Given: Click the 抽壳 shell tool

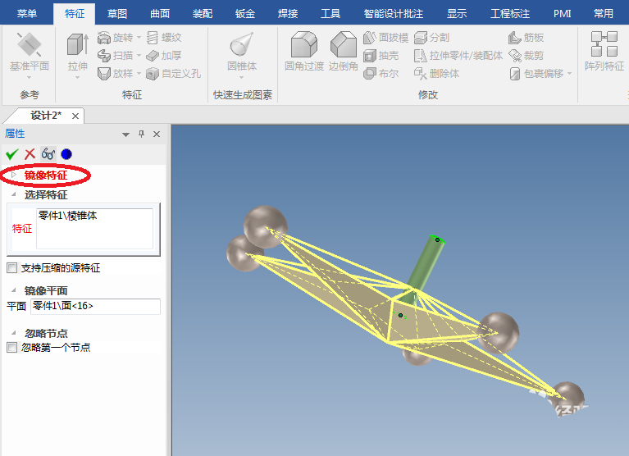Looking at the screenshot, I should click(x=381, y=55).
